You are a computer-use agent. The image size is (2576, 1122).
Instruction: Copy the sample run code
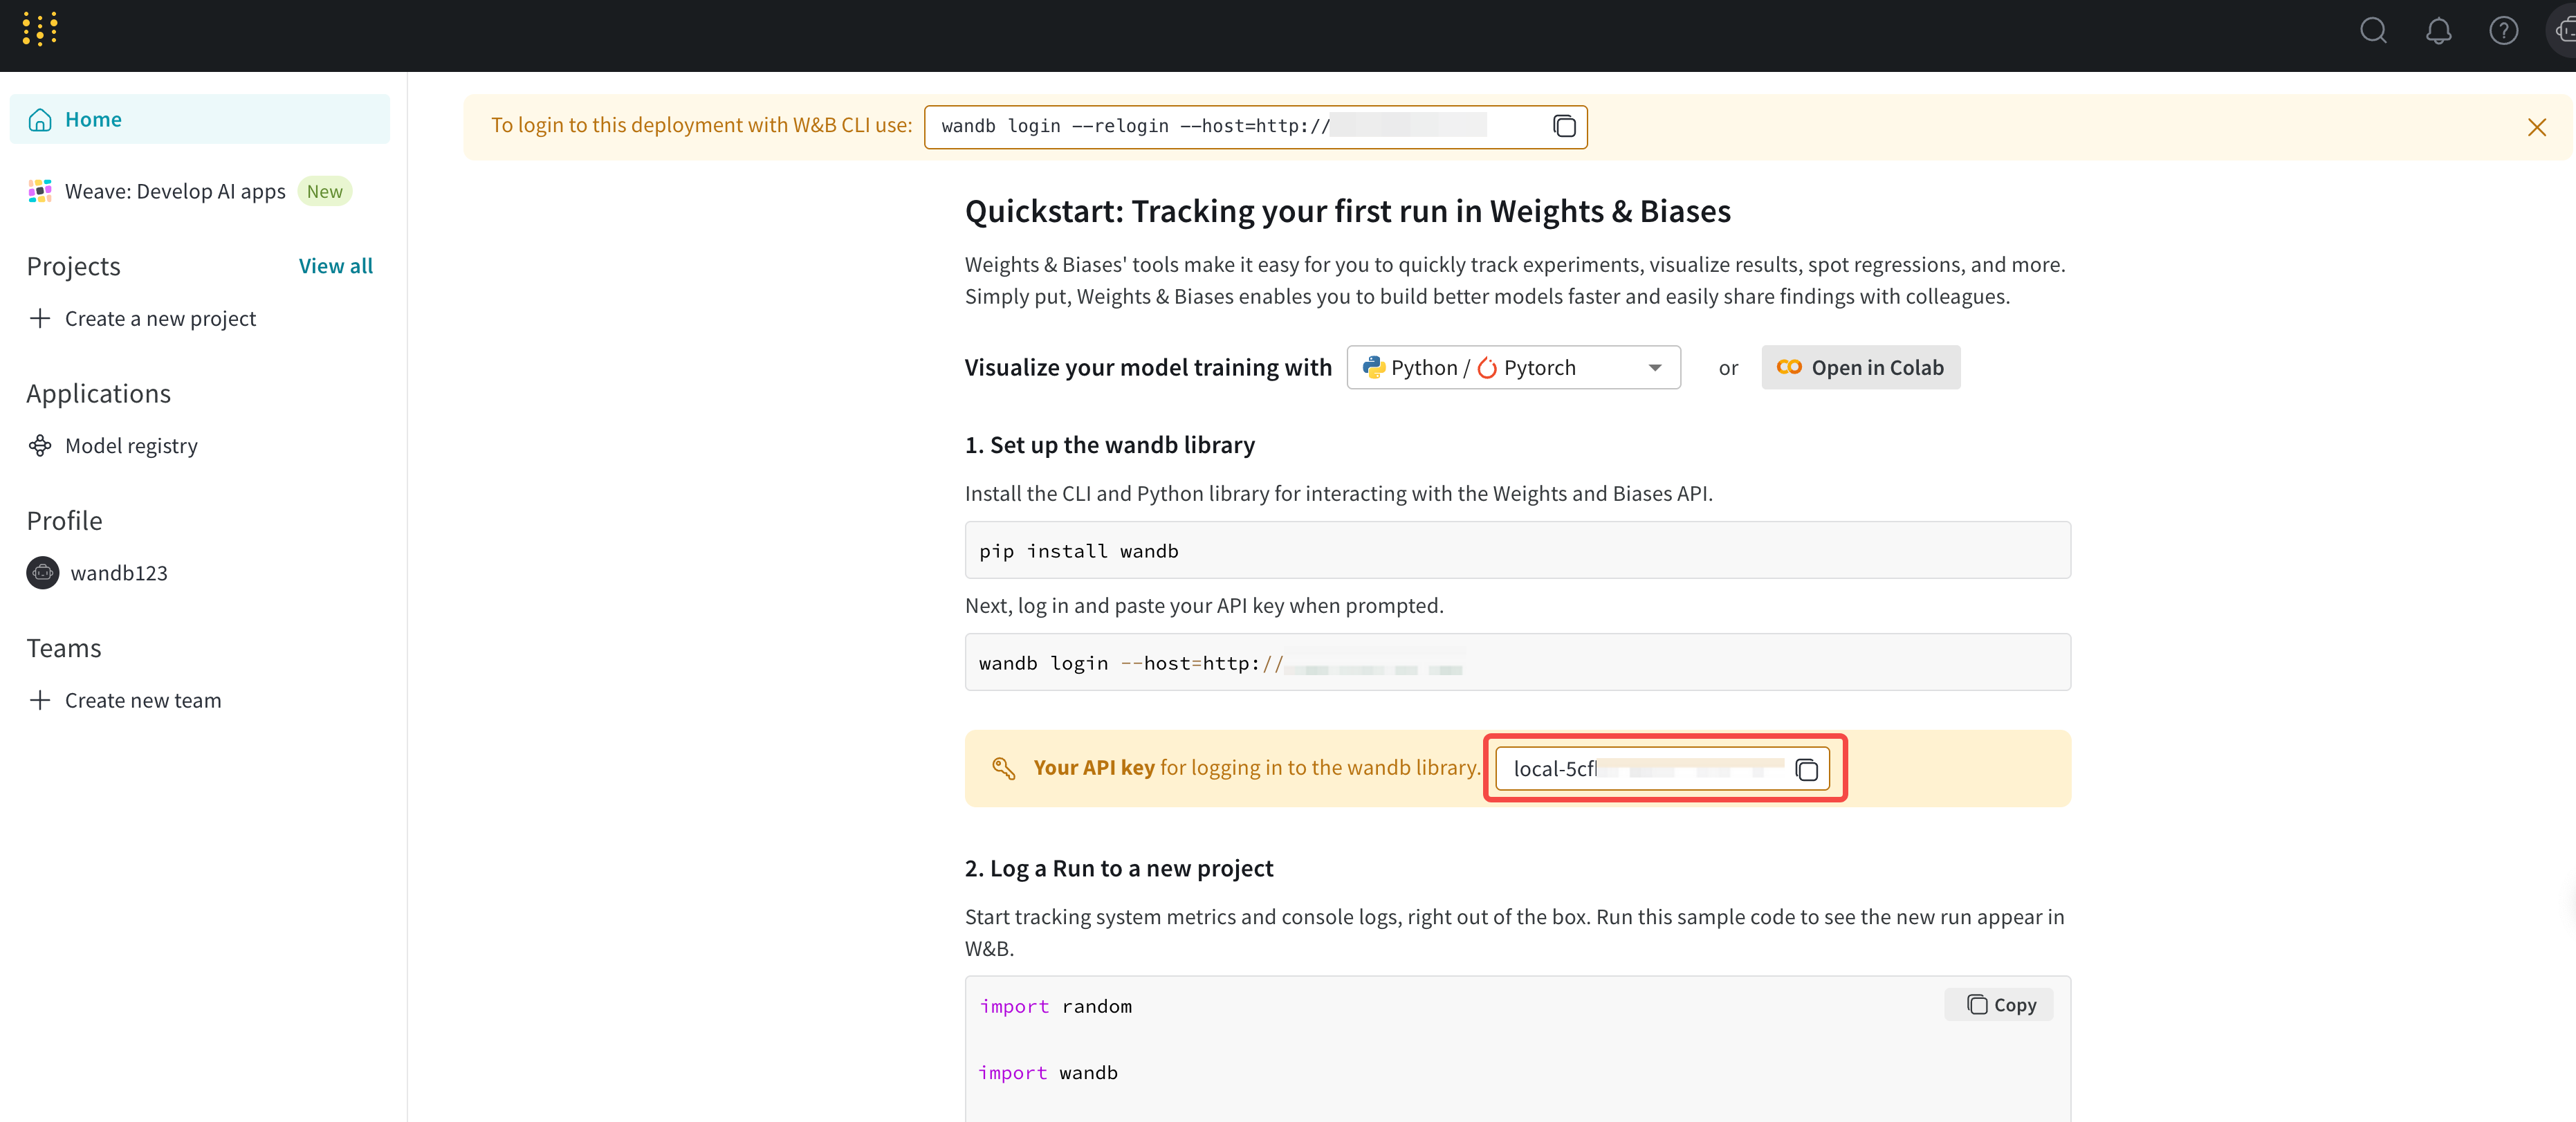click(2000, 1005)
